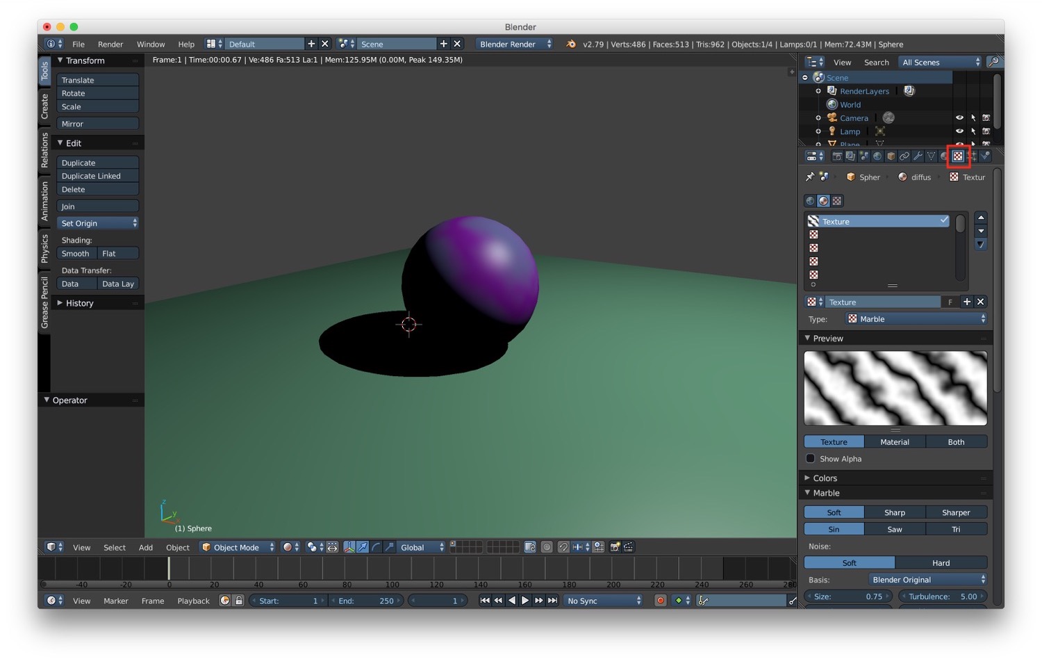Open the Render properties camera tab

(x=837, y=156)
